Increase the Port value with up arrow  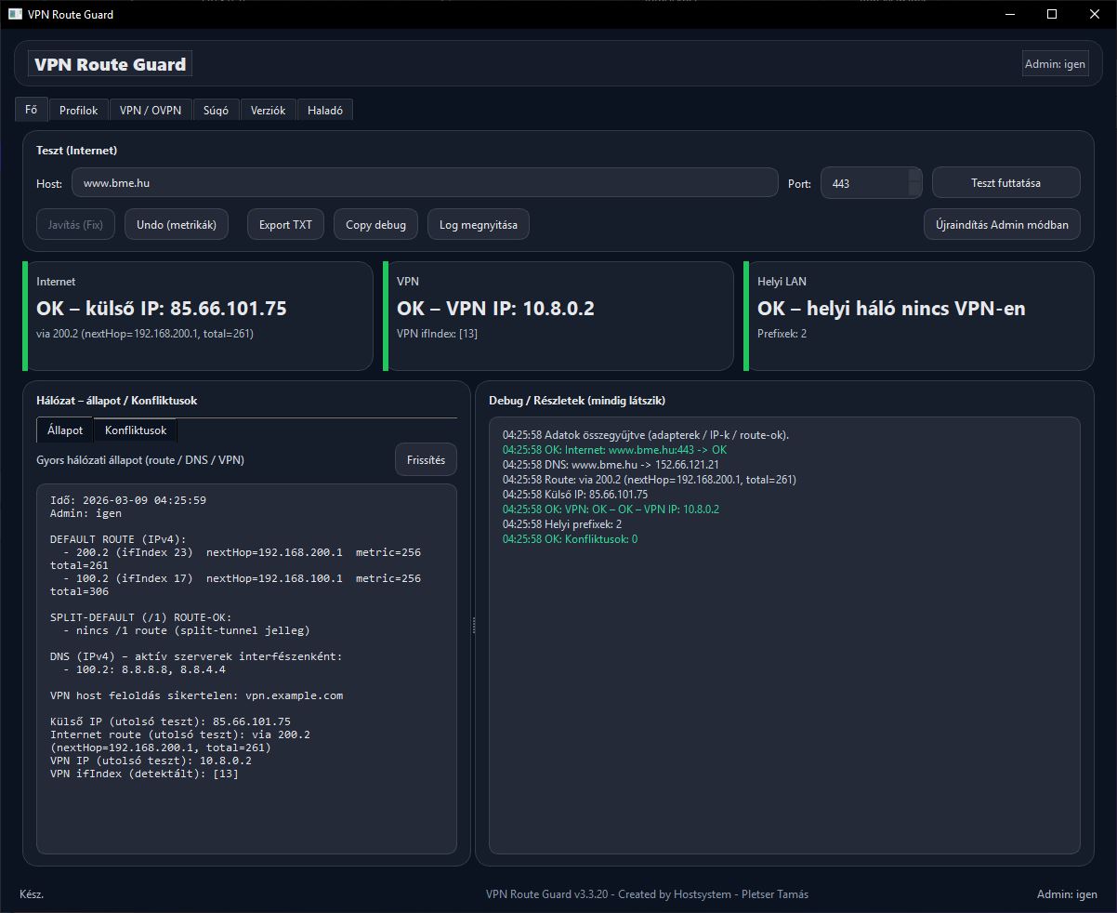tap(914, 176)
